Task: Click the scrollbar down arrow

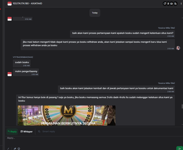Action: [182, 124]
